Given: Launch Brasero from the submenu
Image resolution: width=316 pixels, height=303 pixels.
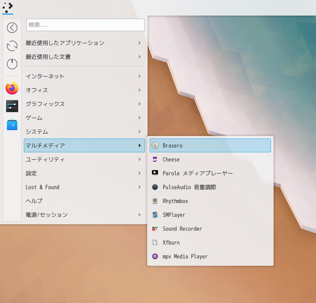Looking at the screenshot, I should 210,145.
